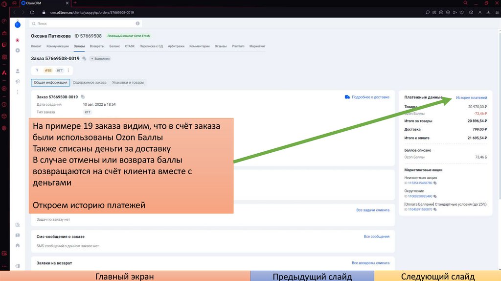Copy ID 11008828885490 of Округление
Screen dimensions: 501x281
[x=435, y=196]
